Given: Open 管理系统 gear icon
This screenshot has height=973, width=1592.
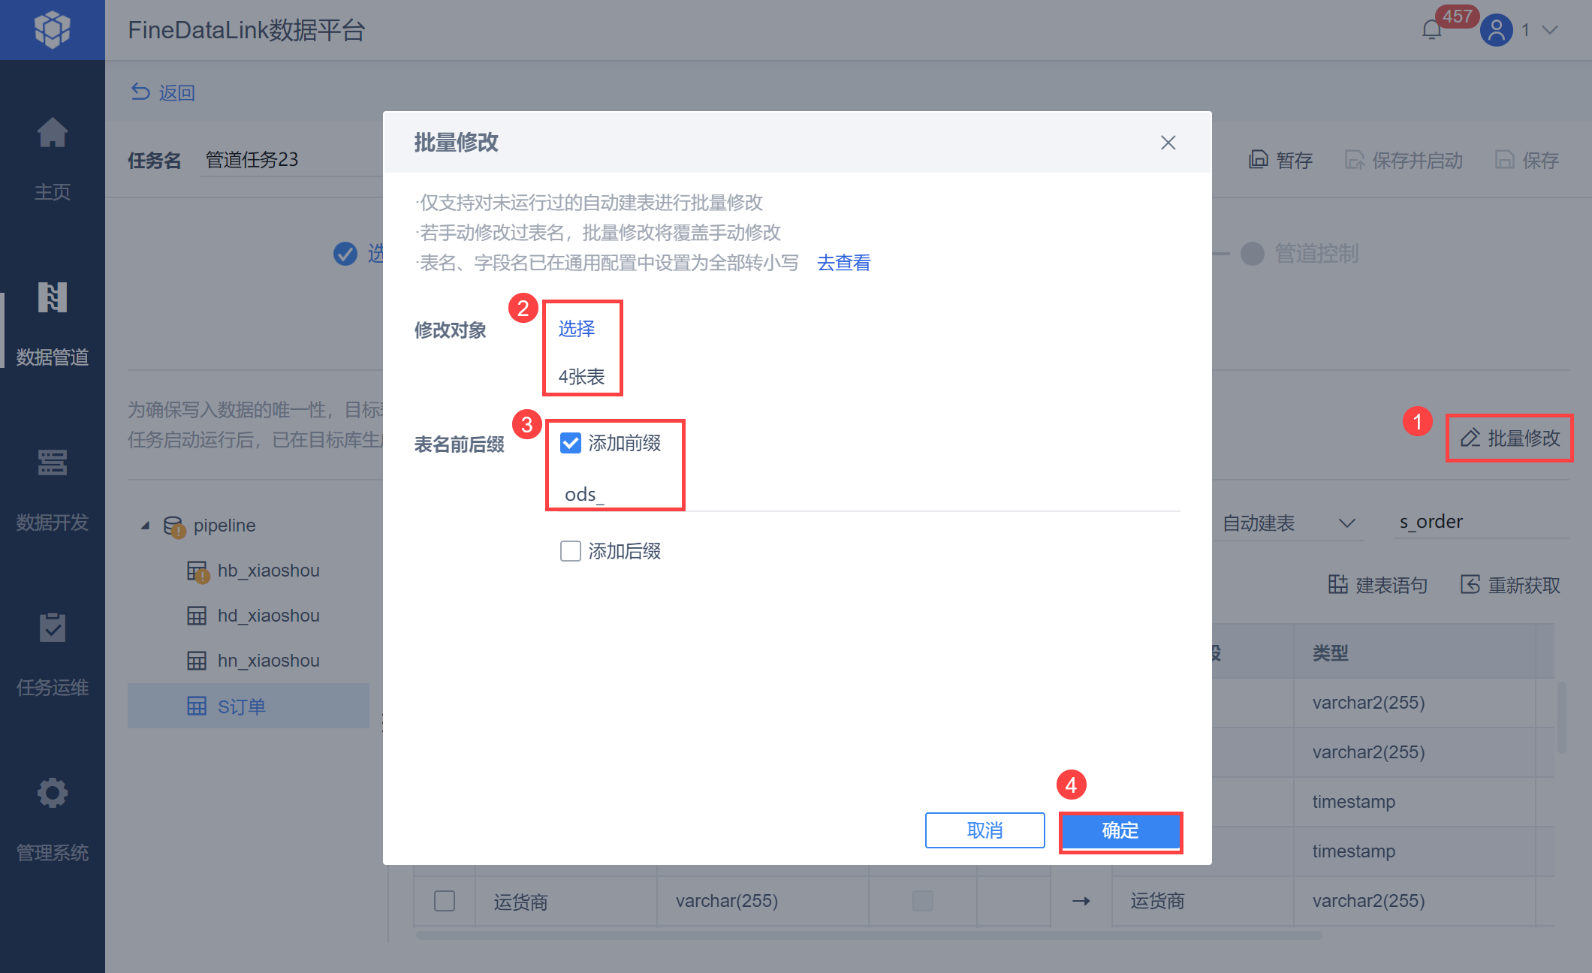Looking at the screenshot, I should point(52,793).
